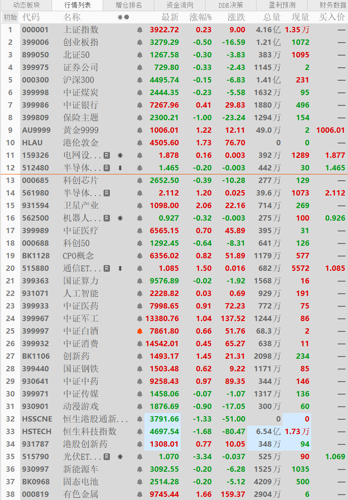Viewport: 348px width, 500px height.
Task: Click up-down arrow marker on row 12
Action: (120, 168)
